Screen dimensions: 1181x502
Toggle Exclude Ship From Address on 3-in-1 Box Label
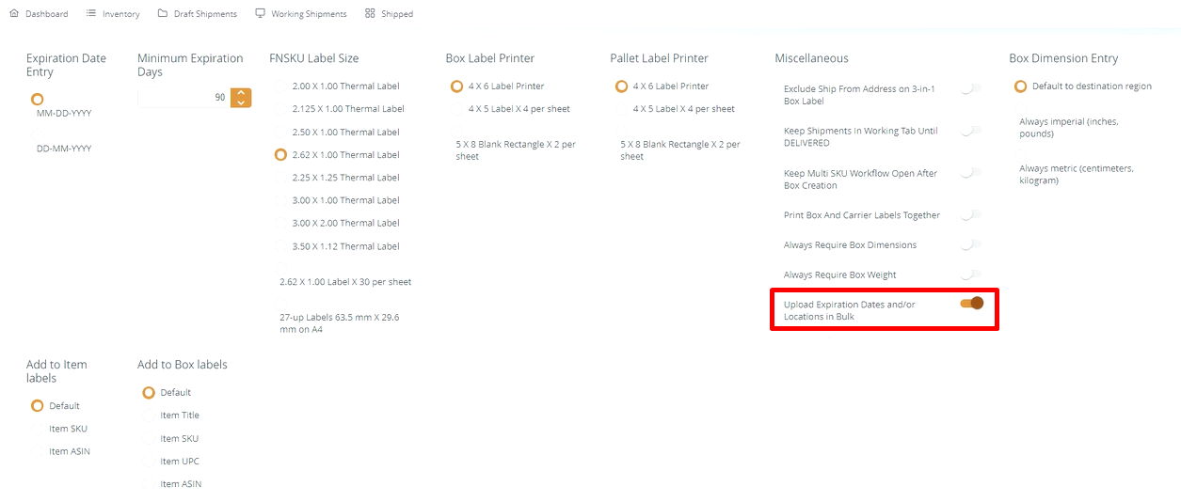pos(970,88)
